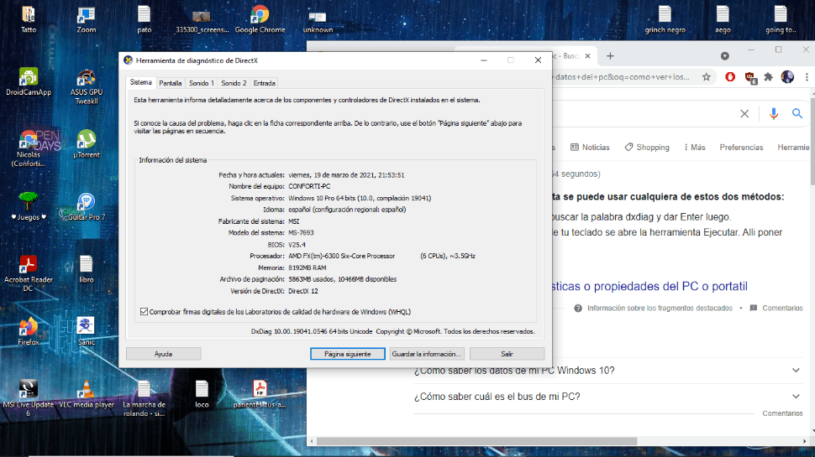Open Google Chrome desktop shortcut

pyautogui.click(x=260, y=19)
